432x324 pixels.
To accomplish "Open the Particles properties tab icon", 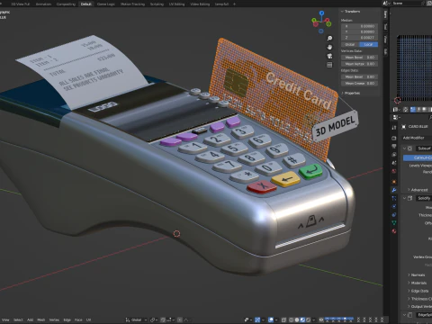I will 394,198.
